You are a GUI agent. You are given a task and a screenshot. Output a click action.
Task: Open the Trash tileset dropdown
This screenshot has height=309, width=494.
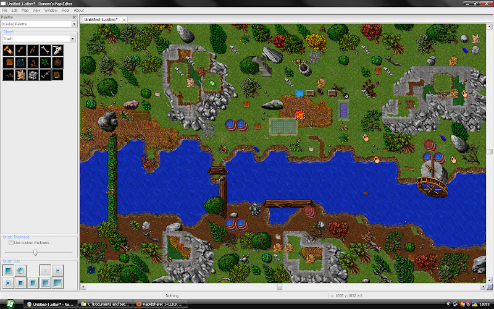tap(73, 39)
